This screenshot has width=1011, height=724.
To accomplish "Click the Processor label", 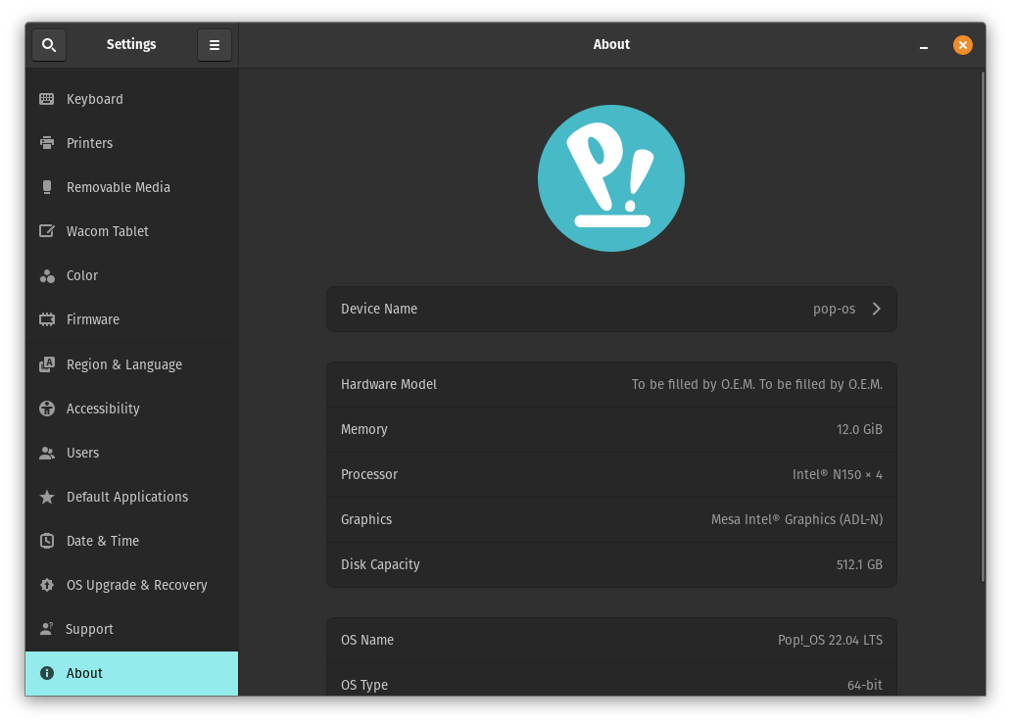I will click(x=369, y=474).
